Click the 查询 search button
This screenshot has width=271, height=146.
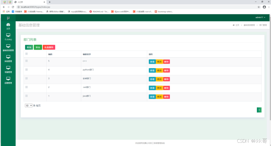coord(29,47)
